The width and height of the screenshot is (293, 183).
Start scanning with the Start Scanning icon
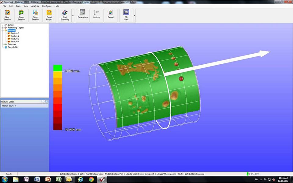click(x=65, y=16)
